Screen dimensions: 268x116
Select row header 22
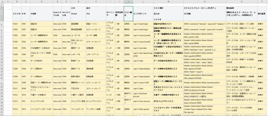tap(2, 82)
